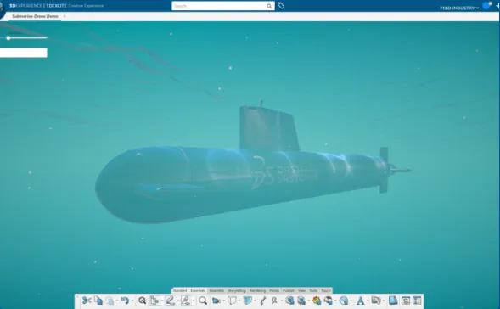Image resolution: width=500 pixels, height=309 pixels.
Task: Switch to the Storytelling toolbar tab
Action: click(x=237, y=290)
